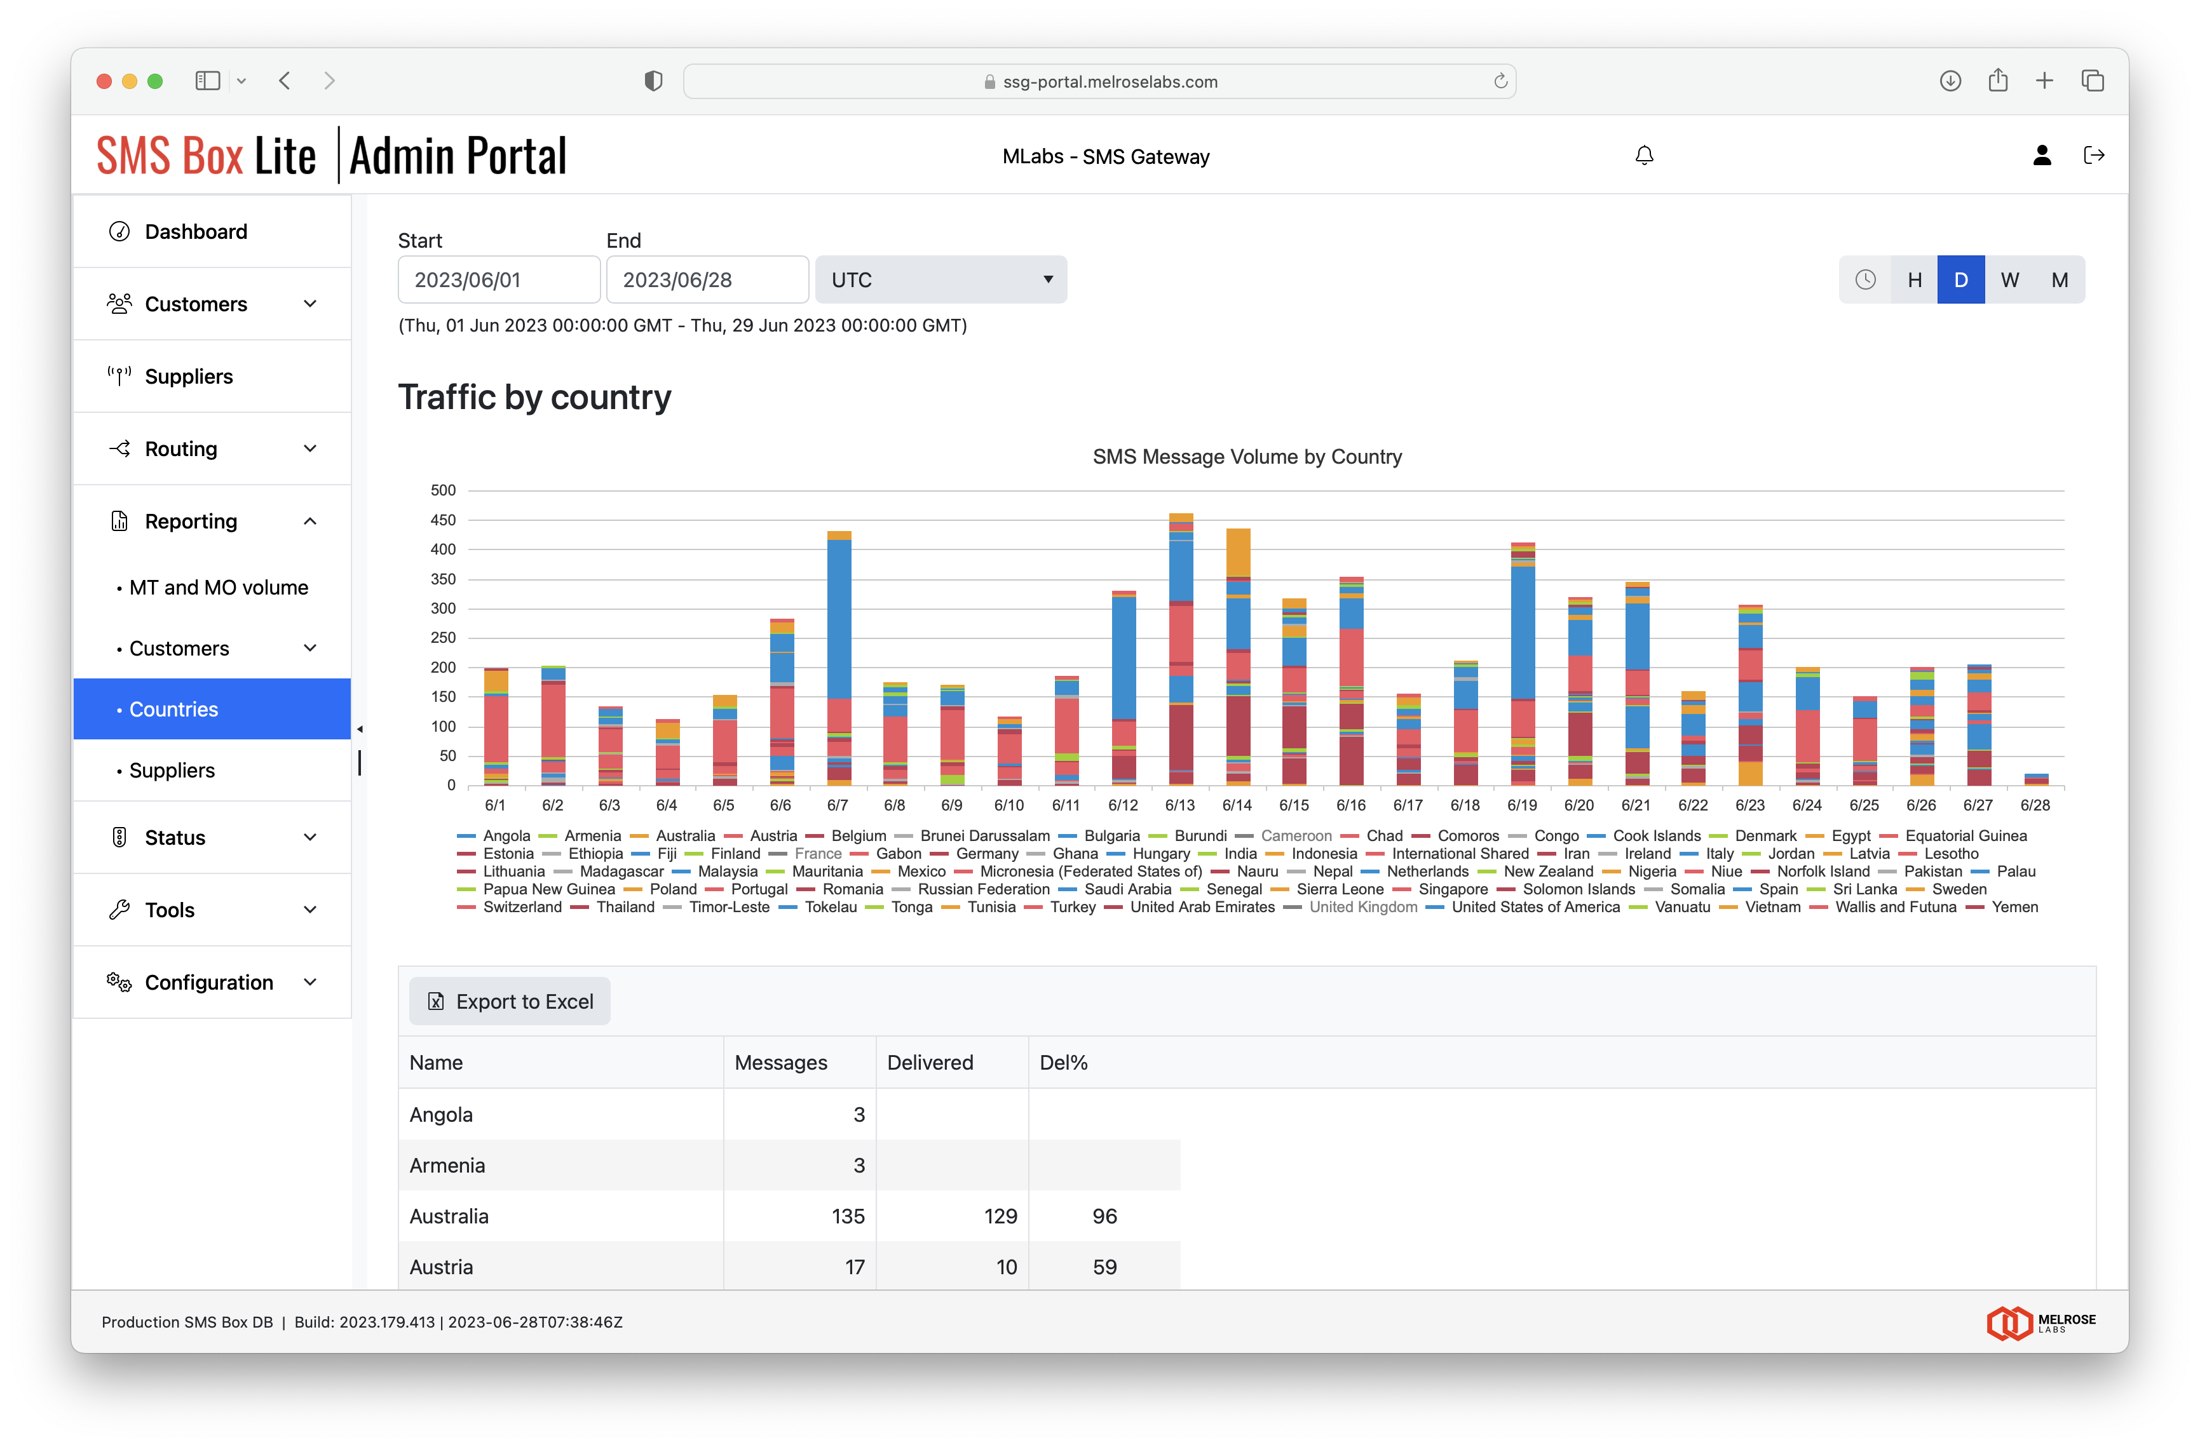Expand the Configuration menu chevron

coord(311,982)
